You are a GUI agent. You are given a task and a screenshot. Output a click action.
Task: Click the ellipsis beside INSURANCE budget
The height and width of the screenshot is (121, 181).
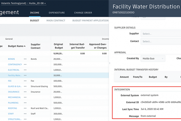click(x=25, y=92)
